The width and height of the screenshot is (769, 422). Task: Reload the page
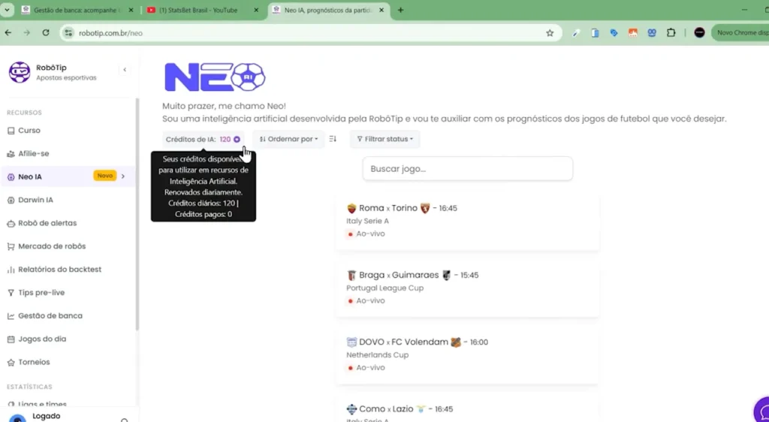(46, 33)
